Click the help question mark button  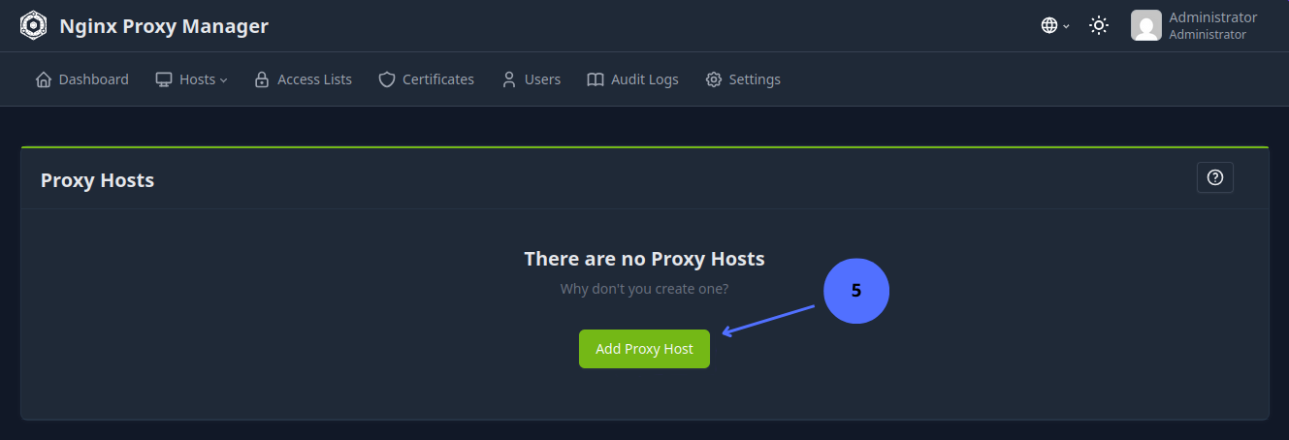pyautogui.click(x=1215, y=177)
